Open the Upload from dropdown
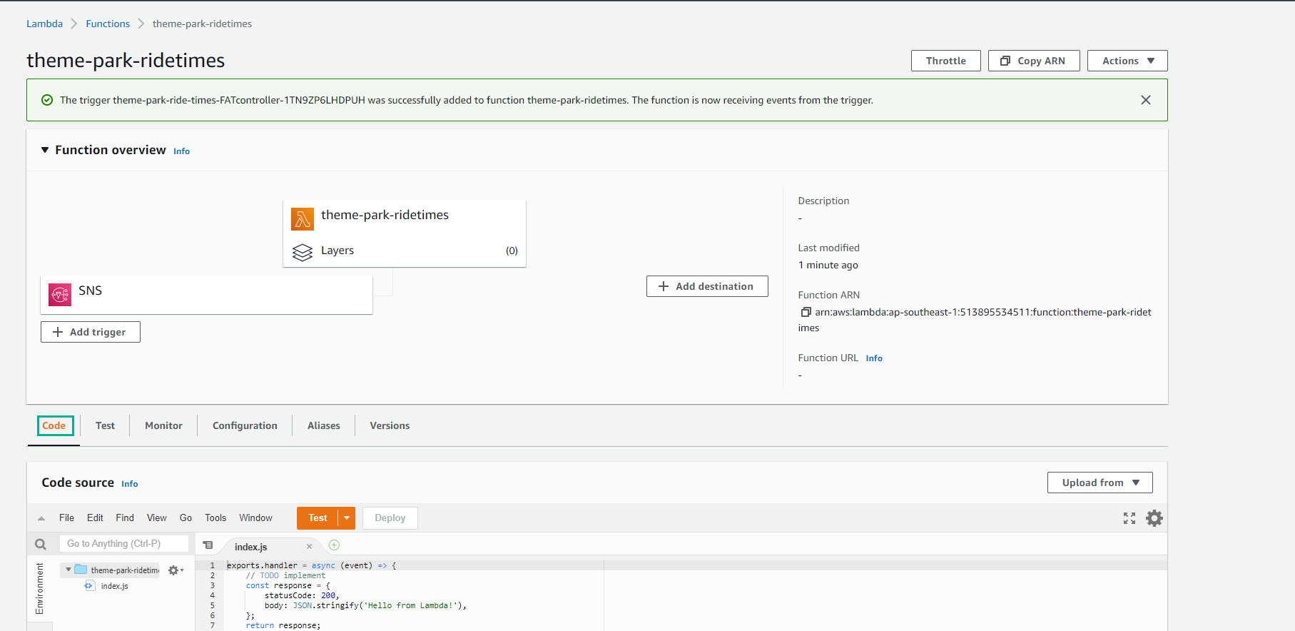This screenshot has width=1295, height=631. pyautogui.click(x=1100, y=483)
